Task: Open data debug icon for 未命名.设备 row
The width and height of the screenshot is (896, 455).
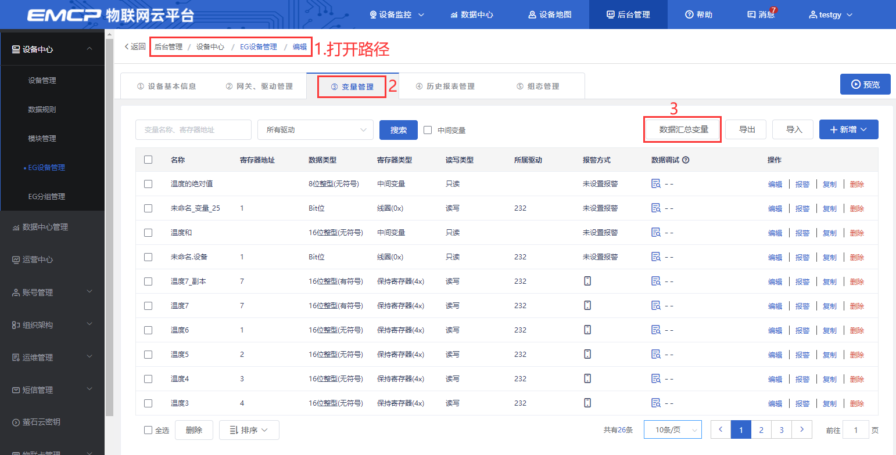Action: 656,257
